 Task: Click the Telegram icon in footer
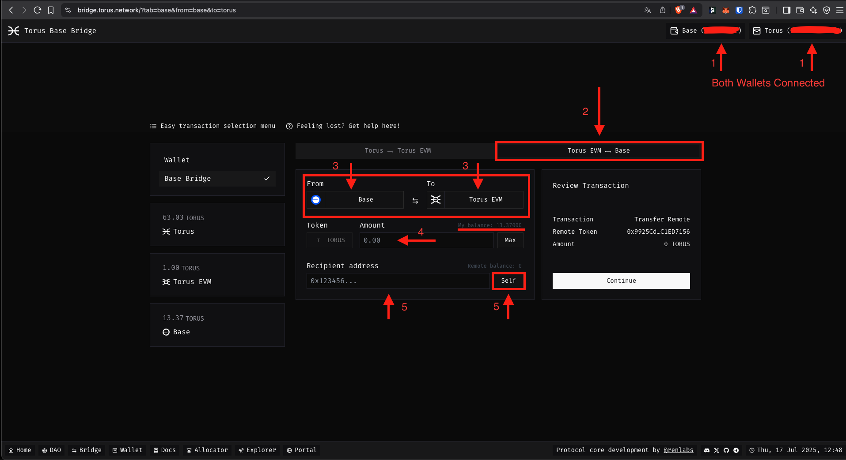point(736,450)
